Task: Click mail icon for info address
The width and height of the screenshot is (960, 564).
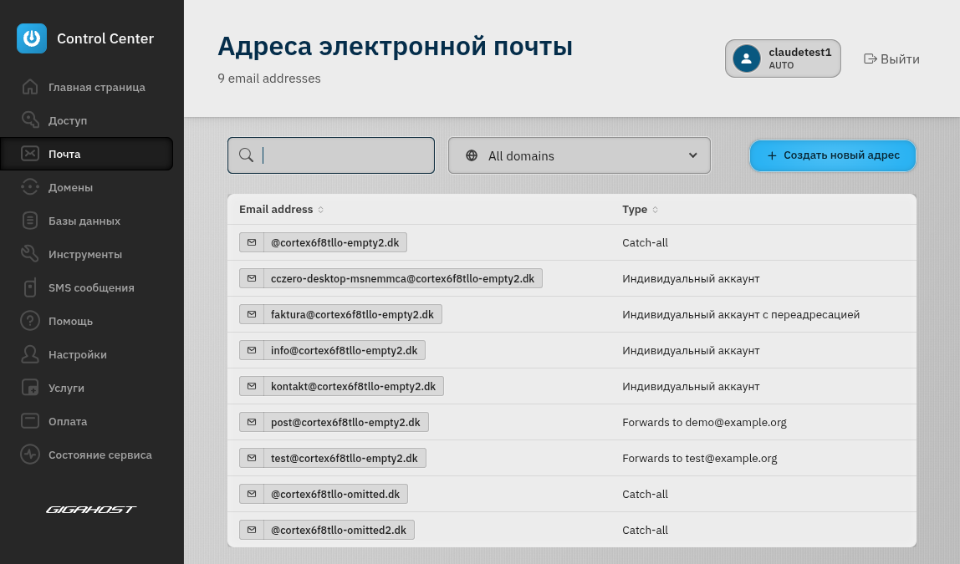Action: click(x=252, y=350)
